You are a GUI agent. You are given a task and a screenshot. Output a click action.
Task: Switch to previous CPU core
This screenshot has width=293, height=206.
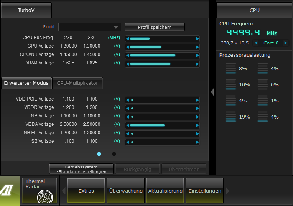(x=256, y=43)
